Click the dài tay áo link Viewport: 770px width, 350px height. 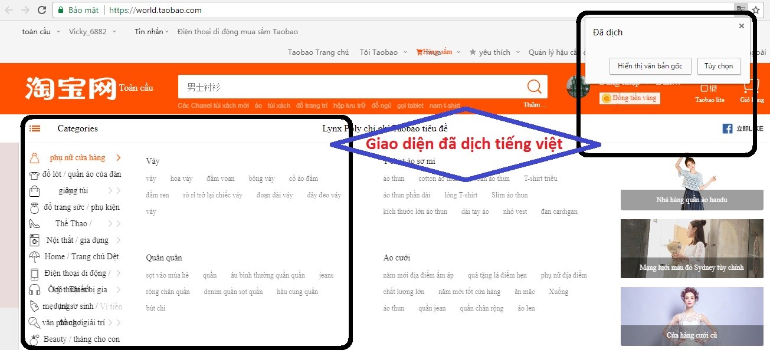pos(475,212)
